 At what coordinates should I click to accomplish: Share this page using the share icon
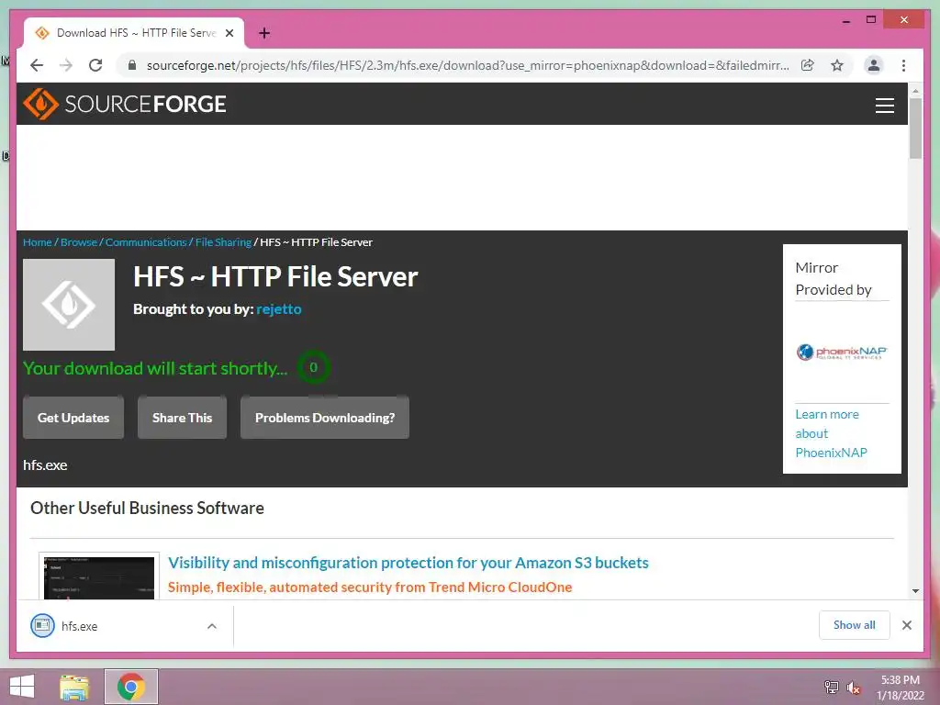point(808,65)
